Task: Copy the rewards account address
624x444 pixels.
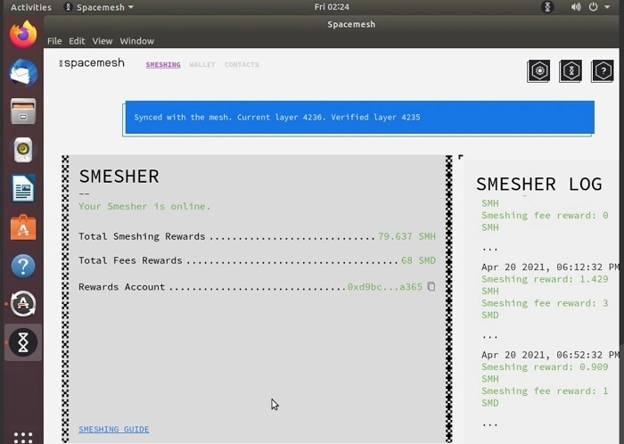Action: (431, 286)
